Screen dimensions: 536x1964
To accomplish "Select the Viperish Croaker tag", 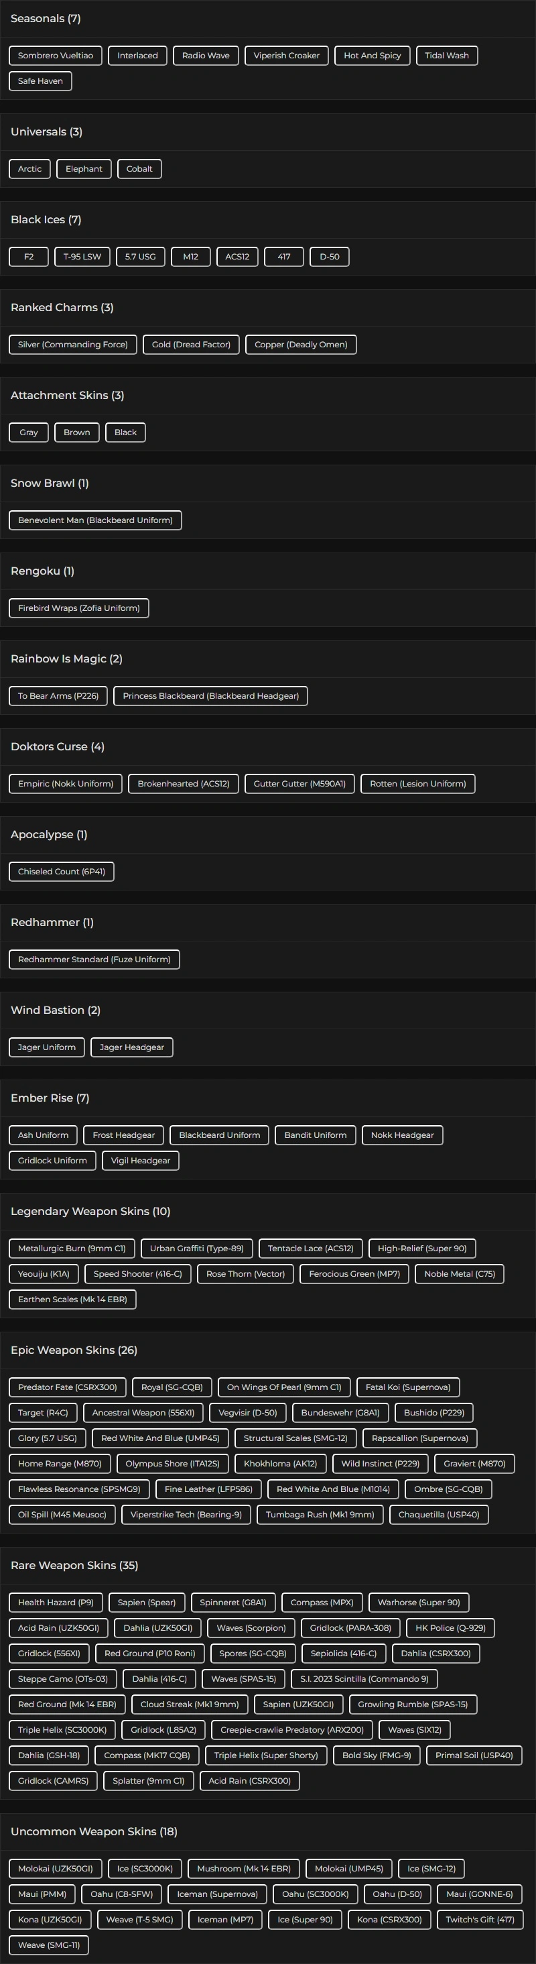I will 286,56.
